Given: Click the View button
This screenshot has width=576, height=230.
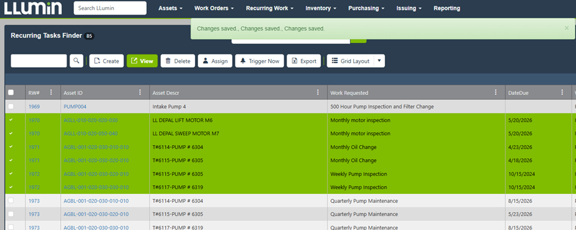Looking at the screenshot, I should point(142,61).
